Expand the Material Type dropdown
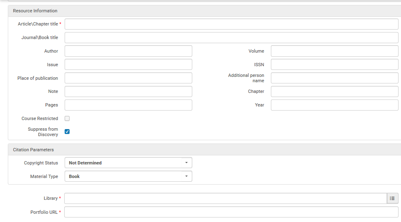401x222 pixels. (128, 176)
